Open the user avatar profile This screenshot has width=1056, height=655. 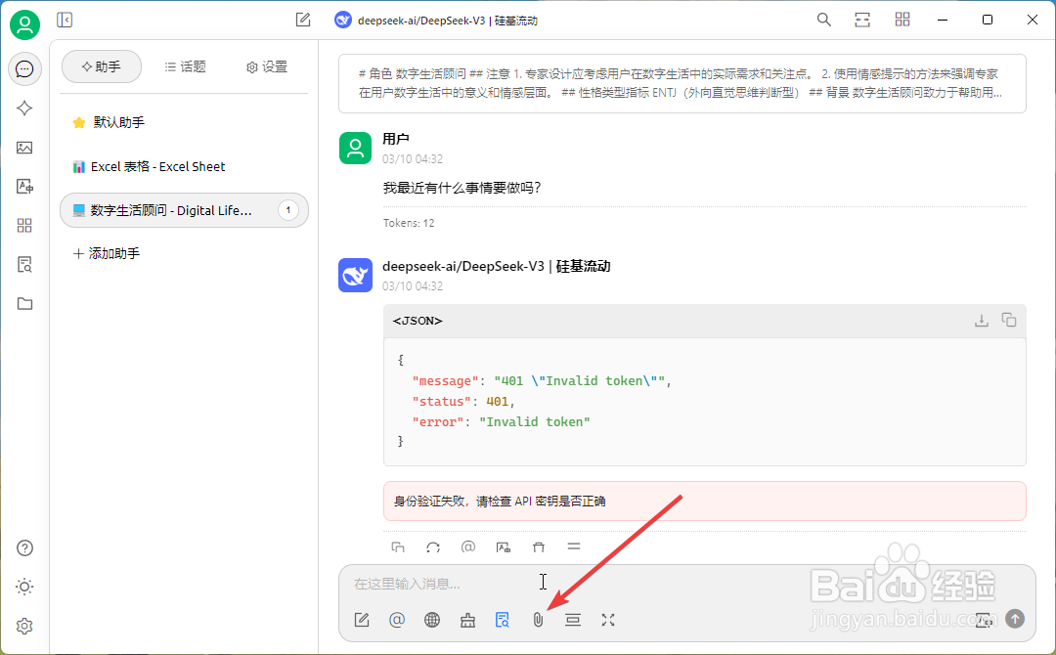tap(24, 24)
